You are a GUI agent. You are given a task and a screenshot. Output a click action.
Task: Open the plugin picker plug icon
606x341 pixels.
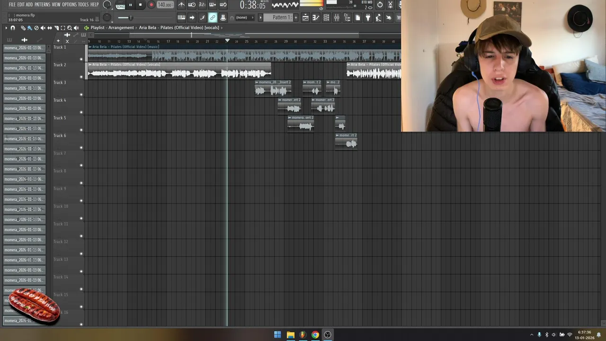click(368, 18)
